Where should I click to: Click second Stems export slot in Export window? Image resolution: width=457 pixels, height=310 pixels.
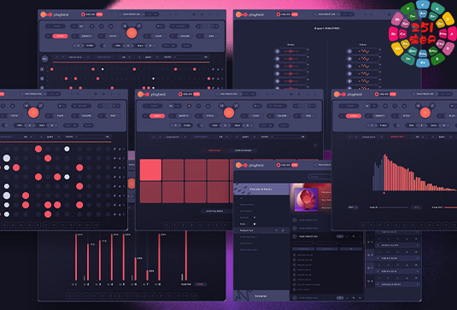tap(363, 59)
